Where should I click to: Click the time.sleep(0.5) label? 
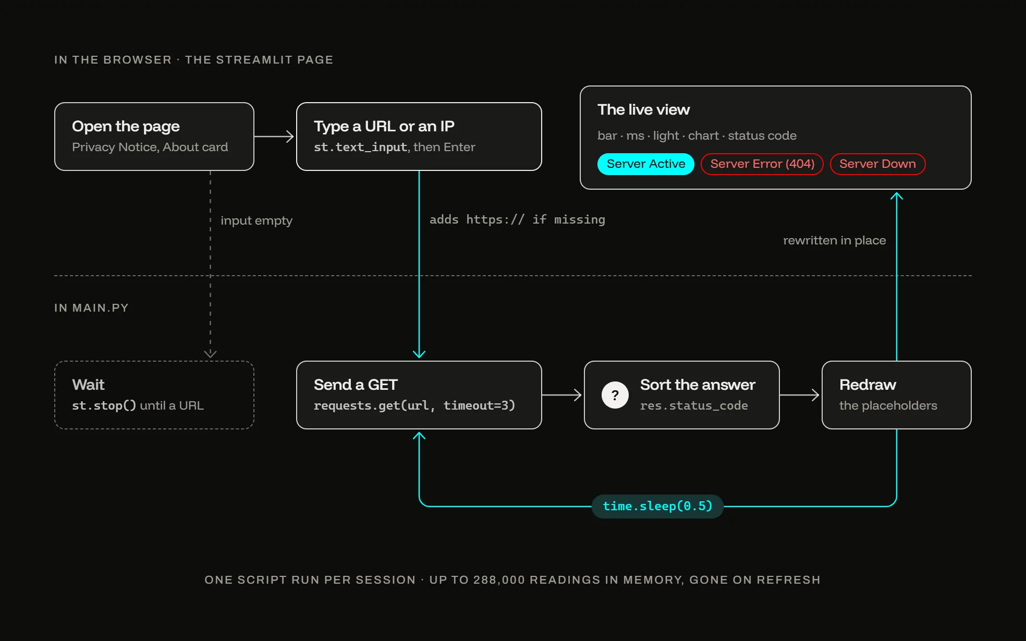(x=657, y=506)
